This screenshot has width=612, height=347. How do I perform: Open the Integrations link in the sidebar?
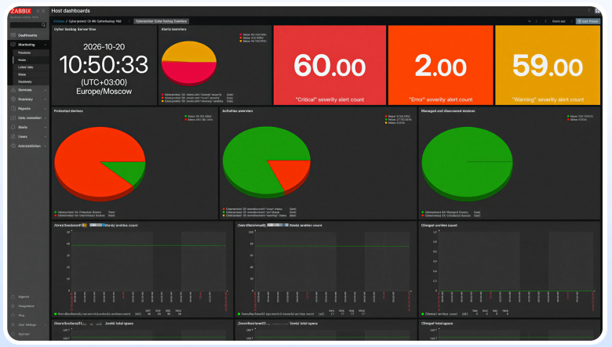[26, 306]
